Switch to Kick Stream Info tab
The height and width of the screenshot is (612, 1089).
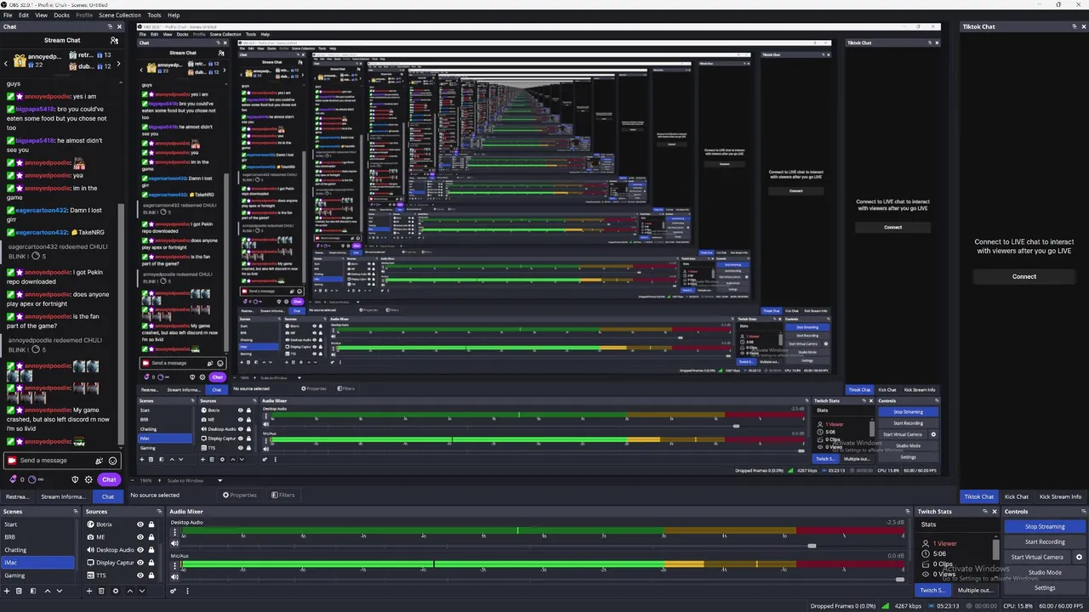1060,496
